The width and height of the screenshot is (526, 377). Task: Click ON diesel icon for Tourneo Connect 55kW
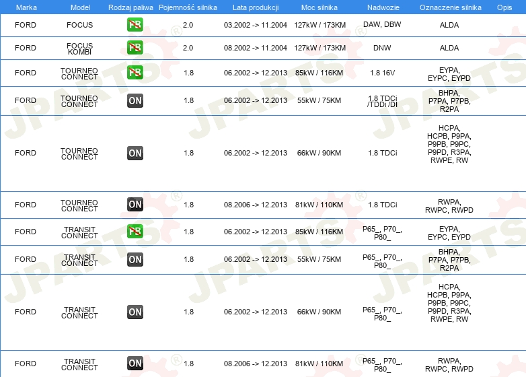pyautogui.click(x=135, y=100)
